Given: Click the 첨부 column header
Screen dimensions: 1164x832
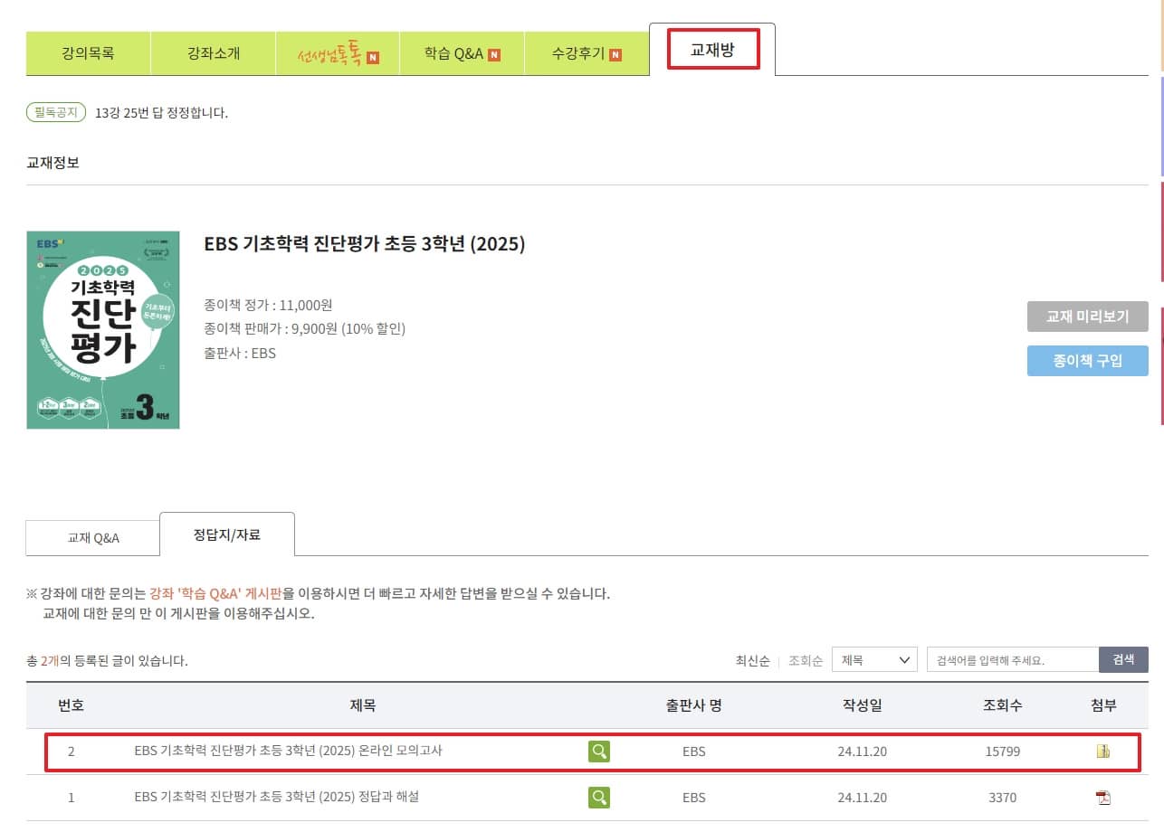Looking at the screenshot, I should pyautogui.click(x=1104, y=705).
